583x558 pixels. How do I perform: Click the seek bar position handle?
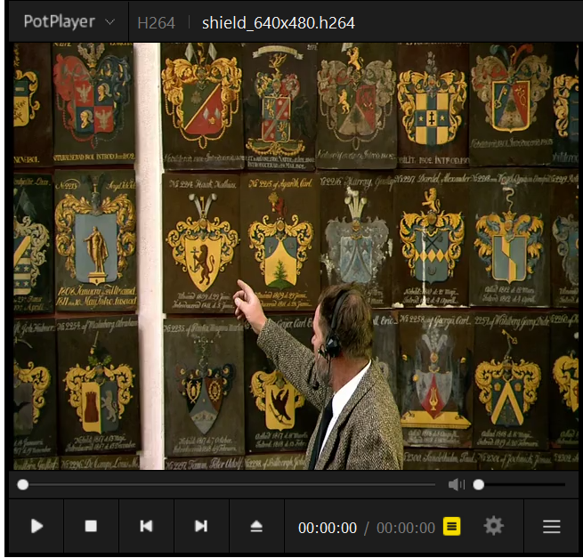[x=23, y=485]
